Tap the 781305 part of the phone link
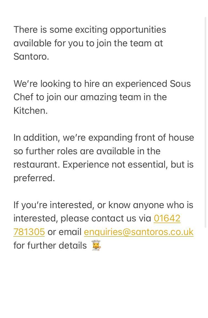Screen dimensions: 208x318 click(x=29, y=232)
